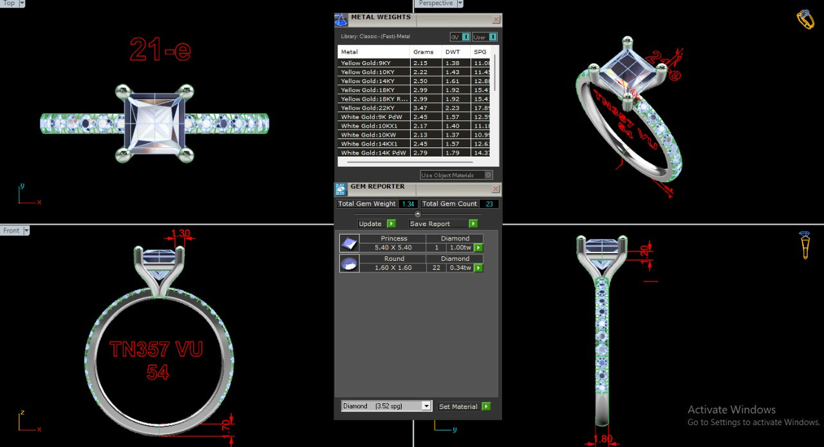
Task: Click green arrow beside 1.00tw Princess row
Action: click(x=478, y=247)
